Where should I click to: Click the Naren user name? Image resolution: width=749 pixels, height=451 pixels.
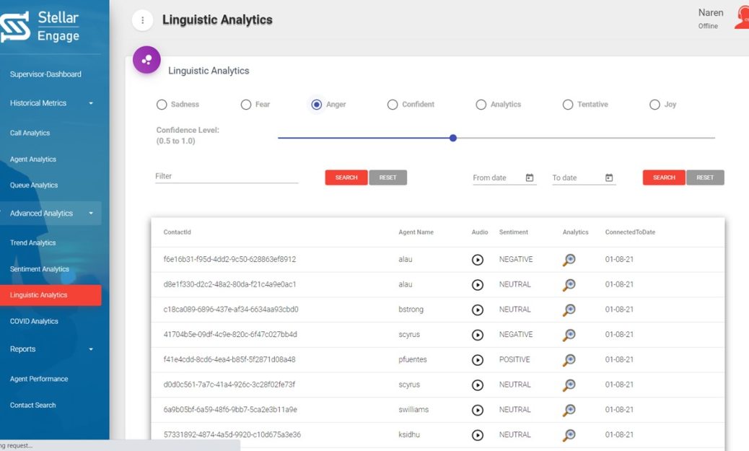click(711, 13)
